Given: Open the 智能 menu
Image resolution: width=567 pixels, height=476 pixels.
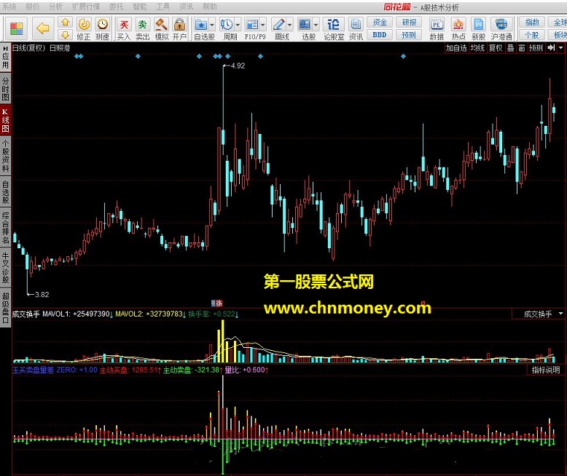Looking at the screenshot, I should pyautogui.click(x=140, y=7).
